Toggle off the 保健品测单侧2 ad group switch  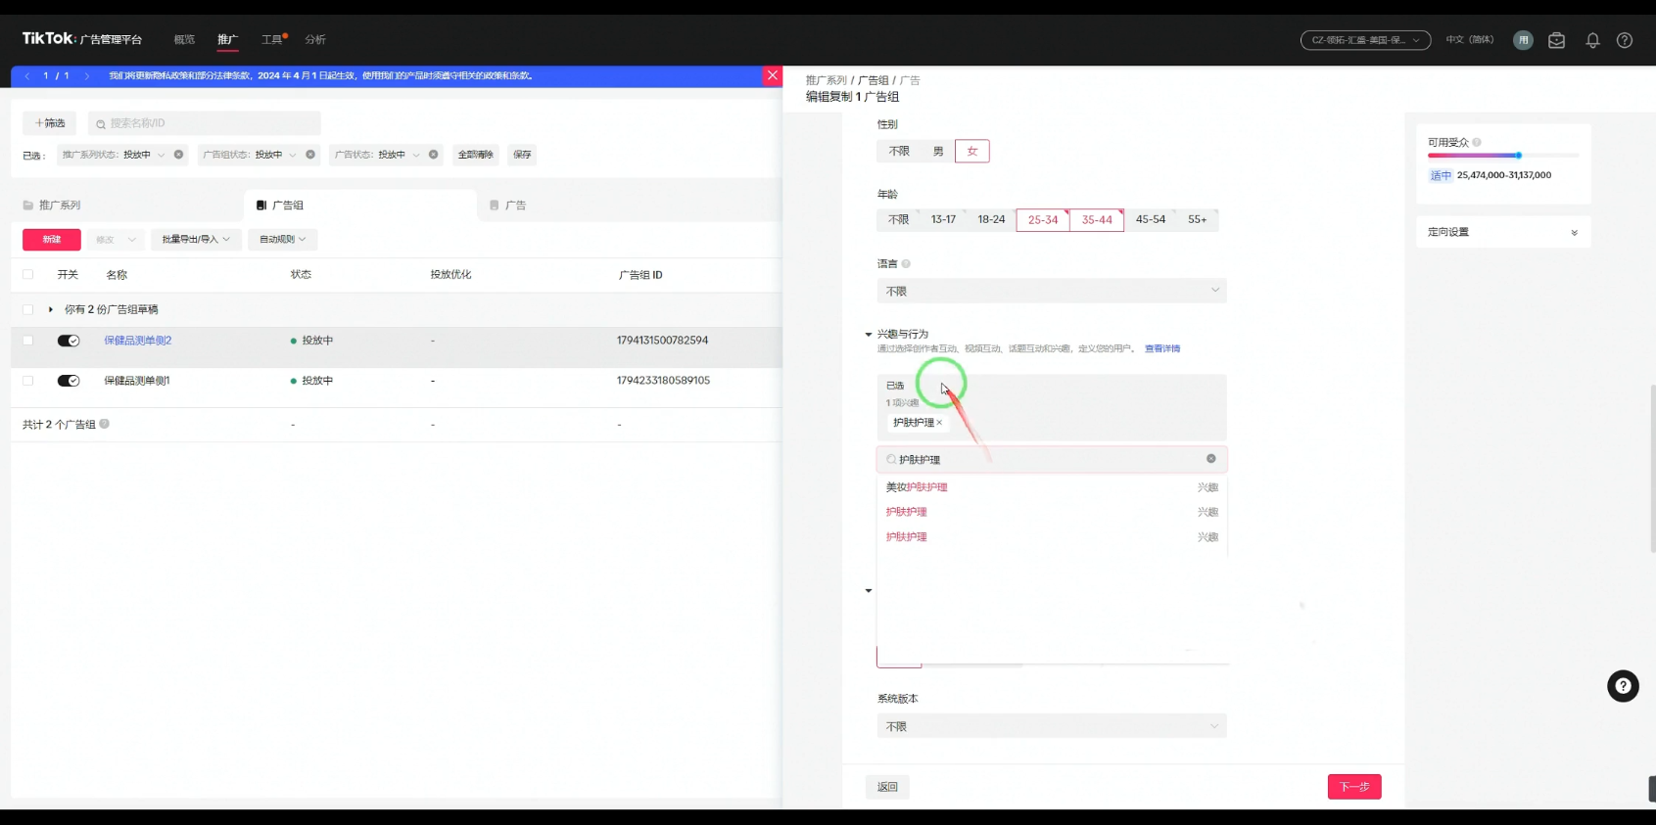pyautogui.click(x=69, y=341)
